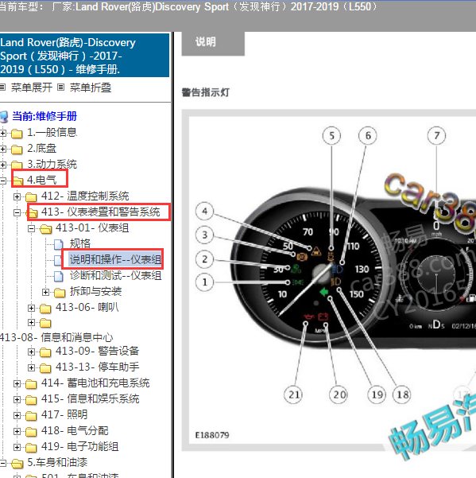The image size is (476, 478).
Task: Expand the 415- 信息和娱乐系统 node
Action: pyautogui.click(x=17, y=399)
